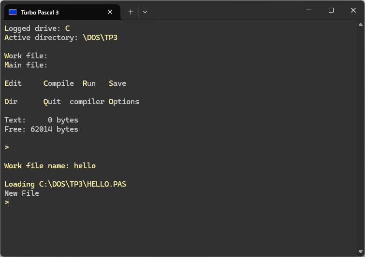Click the scrollbar up arrow
365x257 pixels.
point(361,25)
